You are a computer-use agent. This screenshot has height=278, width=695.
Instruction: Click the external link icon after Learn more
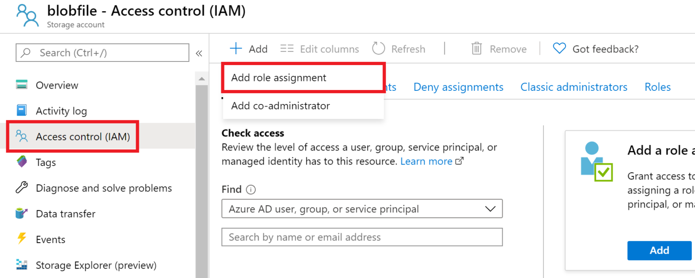pos(459,161)
